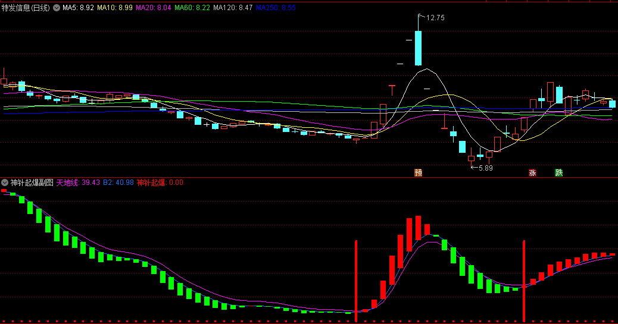Select the MA10: 8.99 label
This screenshot has height=324, width=618.
[115, 8]
